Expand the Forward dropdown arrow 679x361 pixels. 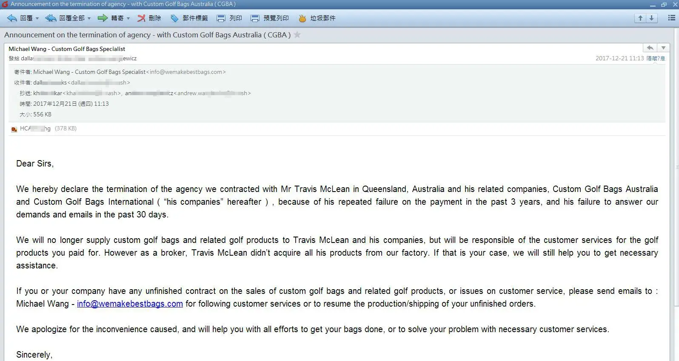(x=128, y=18)
